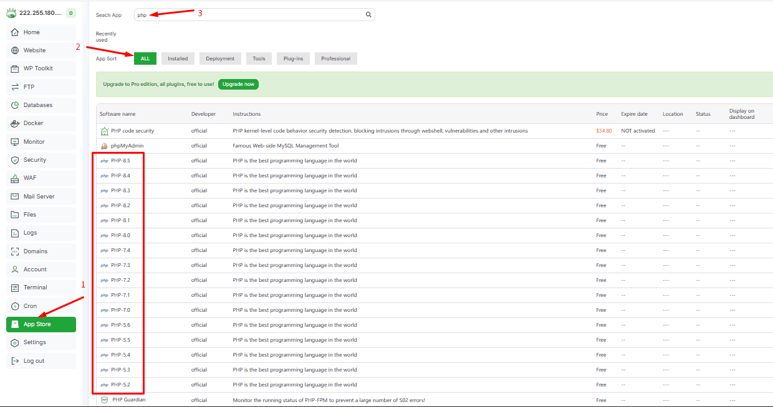Click the Docker whale sidebar icon
The image size is (773, 407).
tap(15, 123)
